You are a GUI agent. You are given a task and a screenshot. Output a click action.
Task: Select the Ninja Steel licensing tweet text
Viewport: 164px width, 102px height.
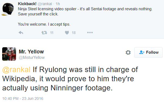[85, 17]
